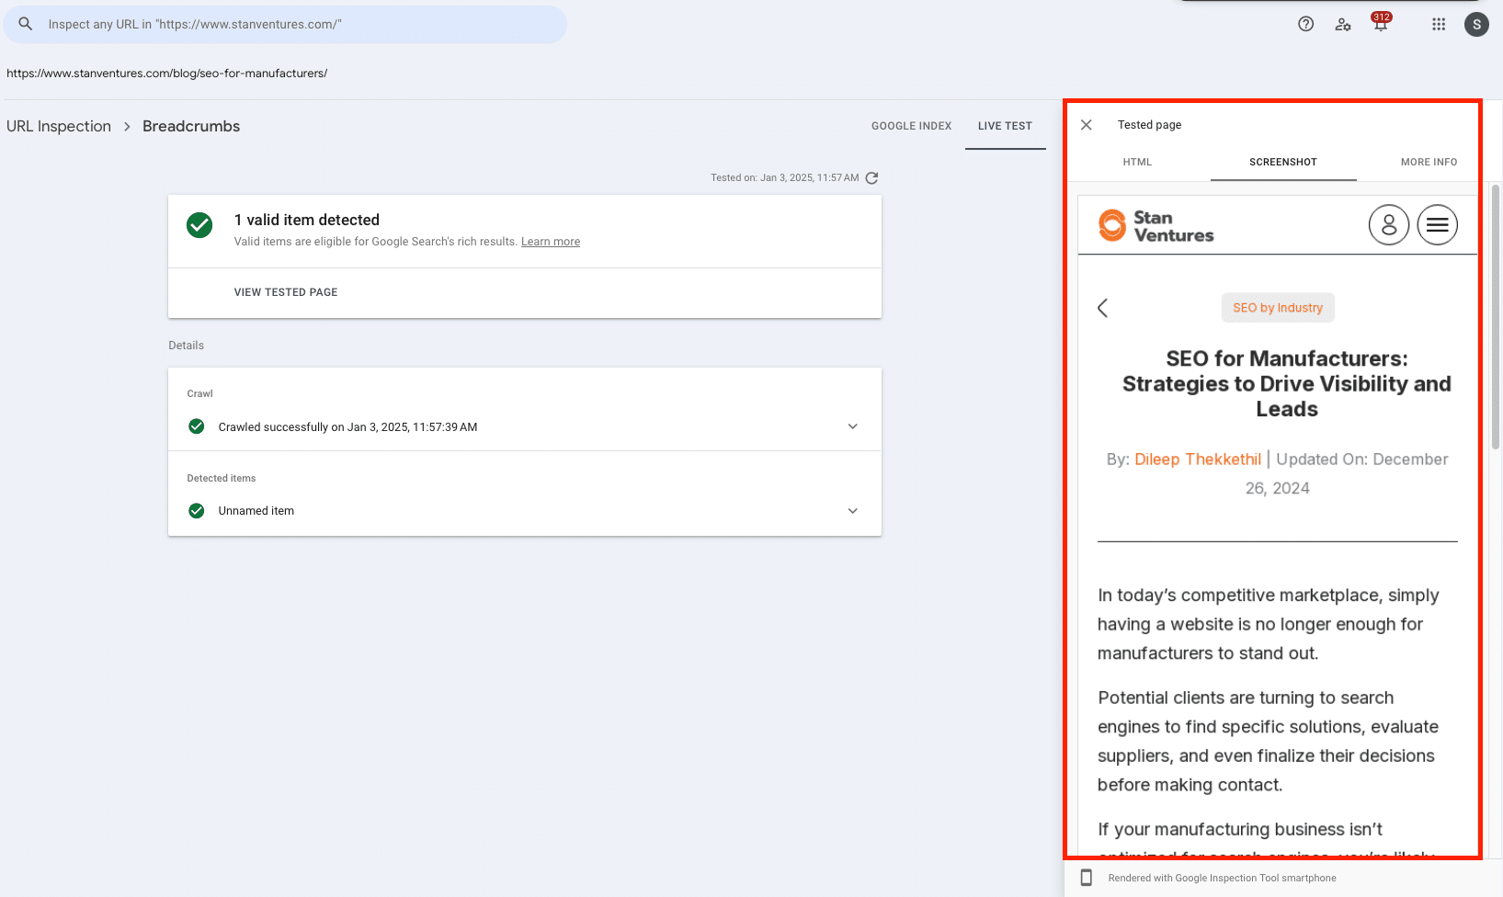Click the user profile icon in screenshot
Screen dimensions: 1503x897
click(1388, 224)
